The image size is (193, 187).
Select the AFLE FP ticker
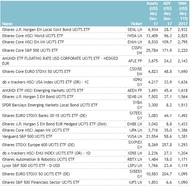135,61
